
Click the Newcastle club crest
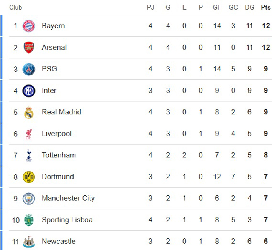[29, 242]
